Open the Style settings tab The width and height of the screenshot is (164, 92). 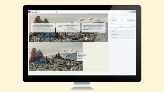(x=122, y=20)
